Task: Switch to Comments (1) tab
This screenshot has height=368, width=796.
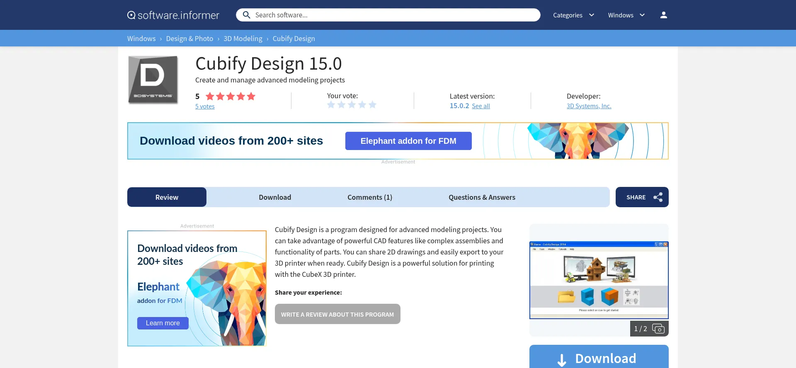Action: [x=370, y=197]
